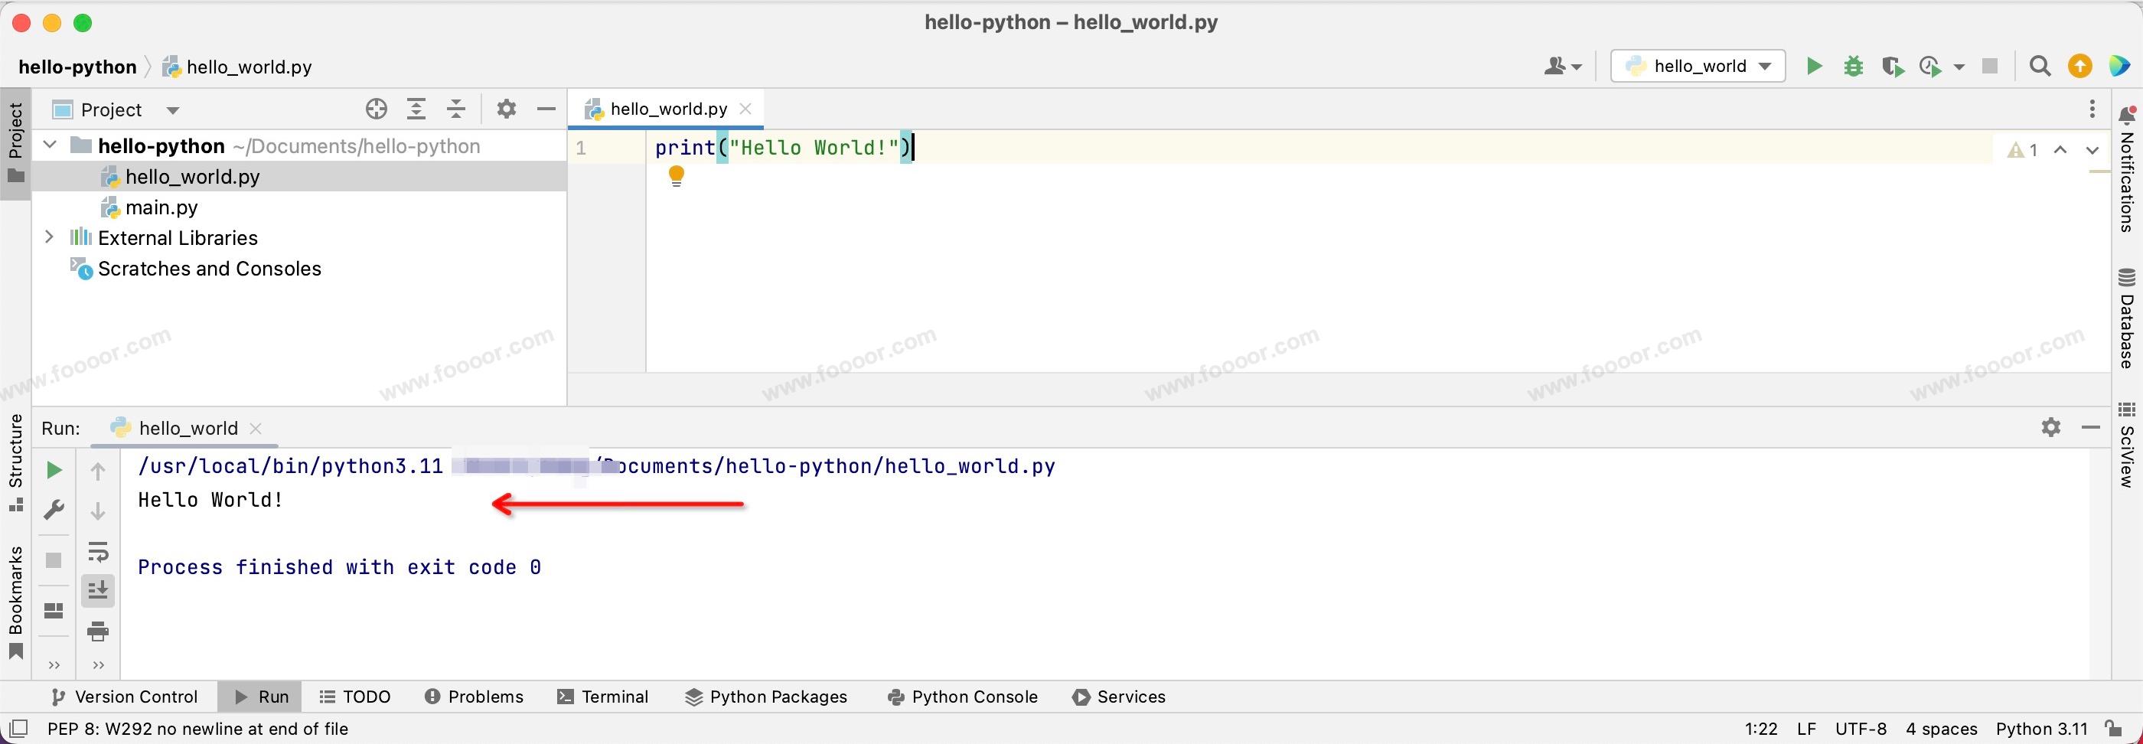Viewport: 2143px width, 744px height.
Task: Open hello_world run configuration dropdown
Action: coord(1698,67)
